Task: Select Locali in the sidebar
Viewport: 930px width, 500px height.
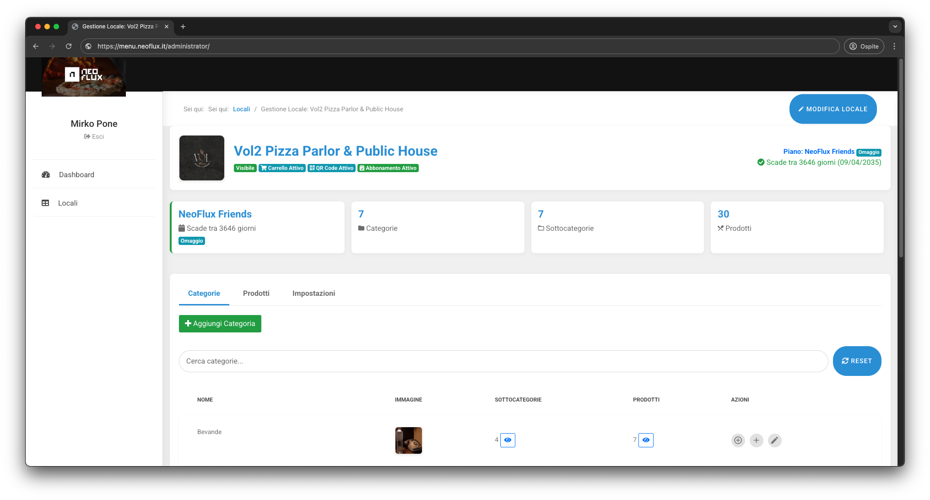Action: 68,203
